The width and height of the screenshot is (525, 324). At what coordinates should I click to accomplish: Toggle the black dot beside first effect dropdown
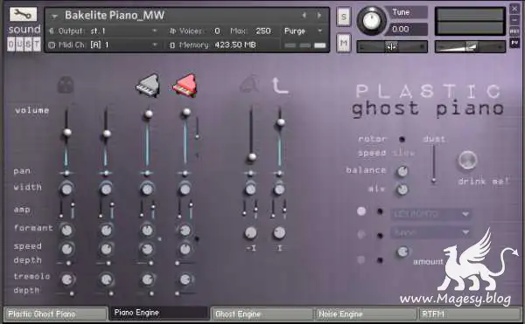[x=380, y=211]
